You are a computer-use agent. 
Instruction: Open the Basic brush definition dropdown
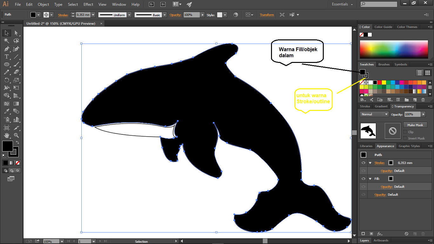click(x=165, y=15)
